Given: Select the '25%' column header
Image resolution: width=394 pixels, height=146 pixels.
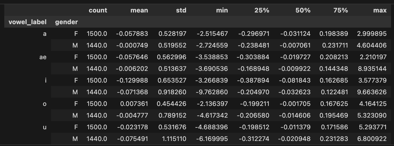Looking at the screenshot, I should pyautogui.click(x=262, y=10).
